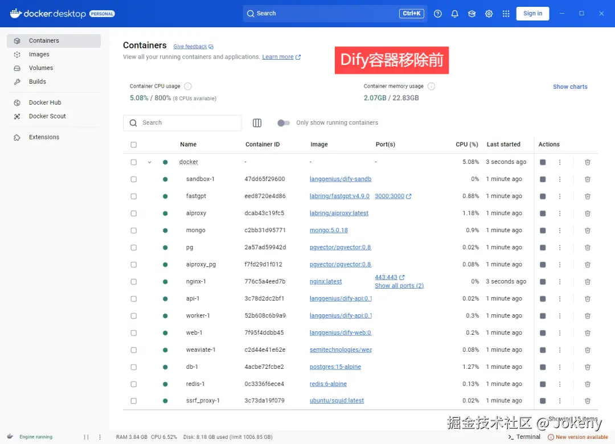Image resolution: width=615 pixels, height=444 pixels.
Task: Check the fastgpt row checkbox
Action: pyautogui.click(x=134, y=196)
